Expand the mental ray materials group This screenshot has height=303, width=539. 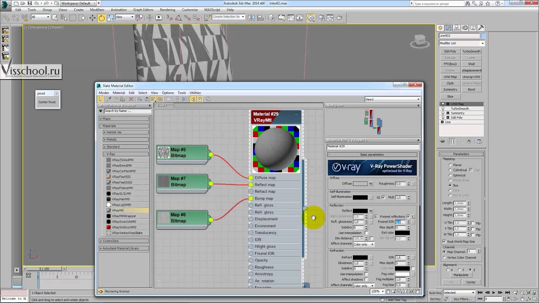click(x=125, y=132)
